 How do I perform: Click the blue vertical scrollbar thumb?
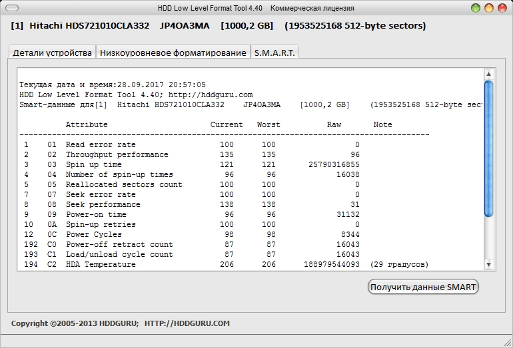click(488, 148)
